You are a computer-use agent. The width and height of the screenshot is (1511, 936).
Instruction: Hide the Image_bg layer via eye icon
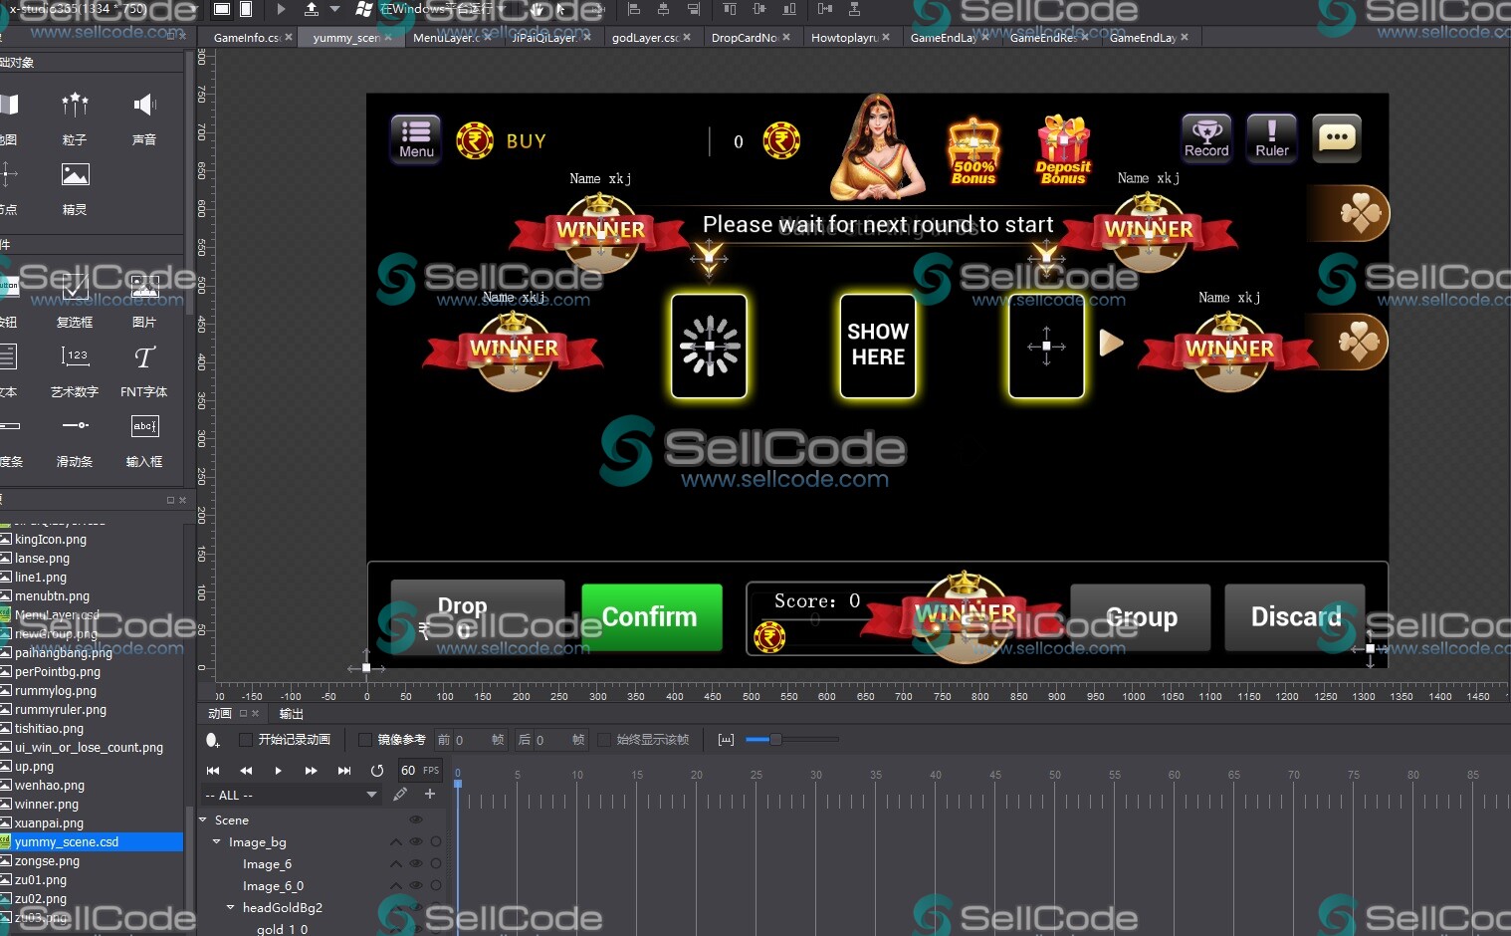416,842
